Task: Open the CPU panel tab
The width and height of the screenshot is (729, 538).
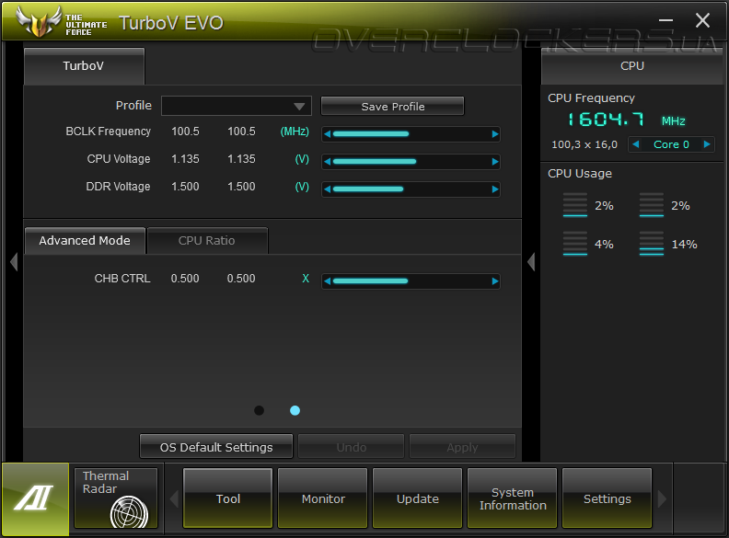Action: (632, 66)
